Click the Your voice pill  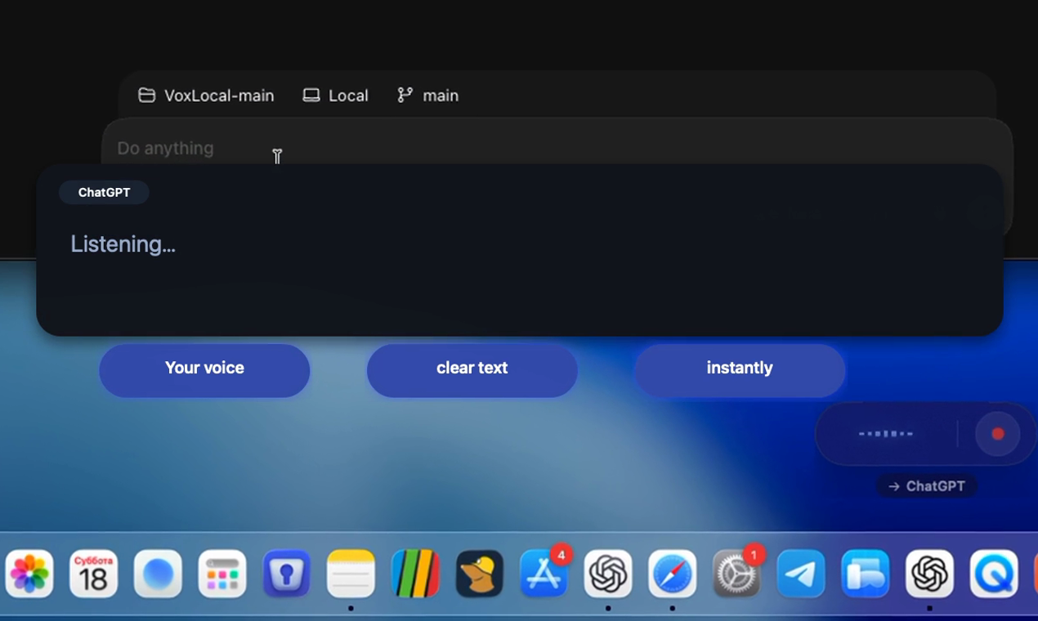(204, 370)
